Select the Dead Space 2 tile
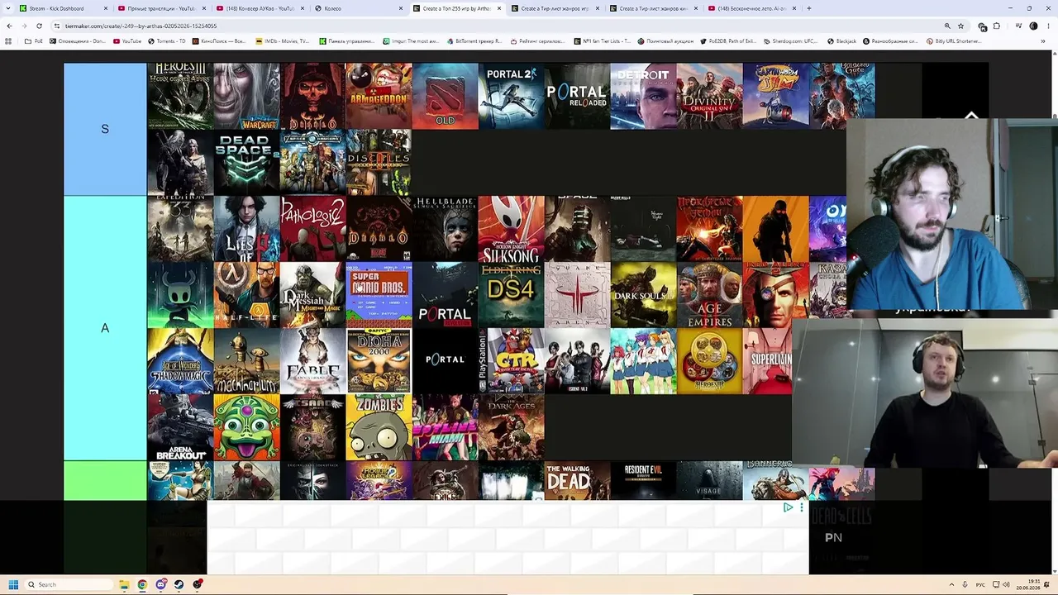This screenshot has height=595, width=1058. pos(246,162)
